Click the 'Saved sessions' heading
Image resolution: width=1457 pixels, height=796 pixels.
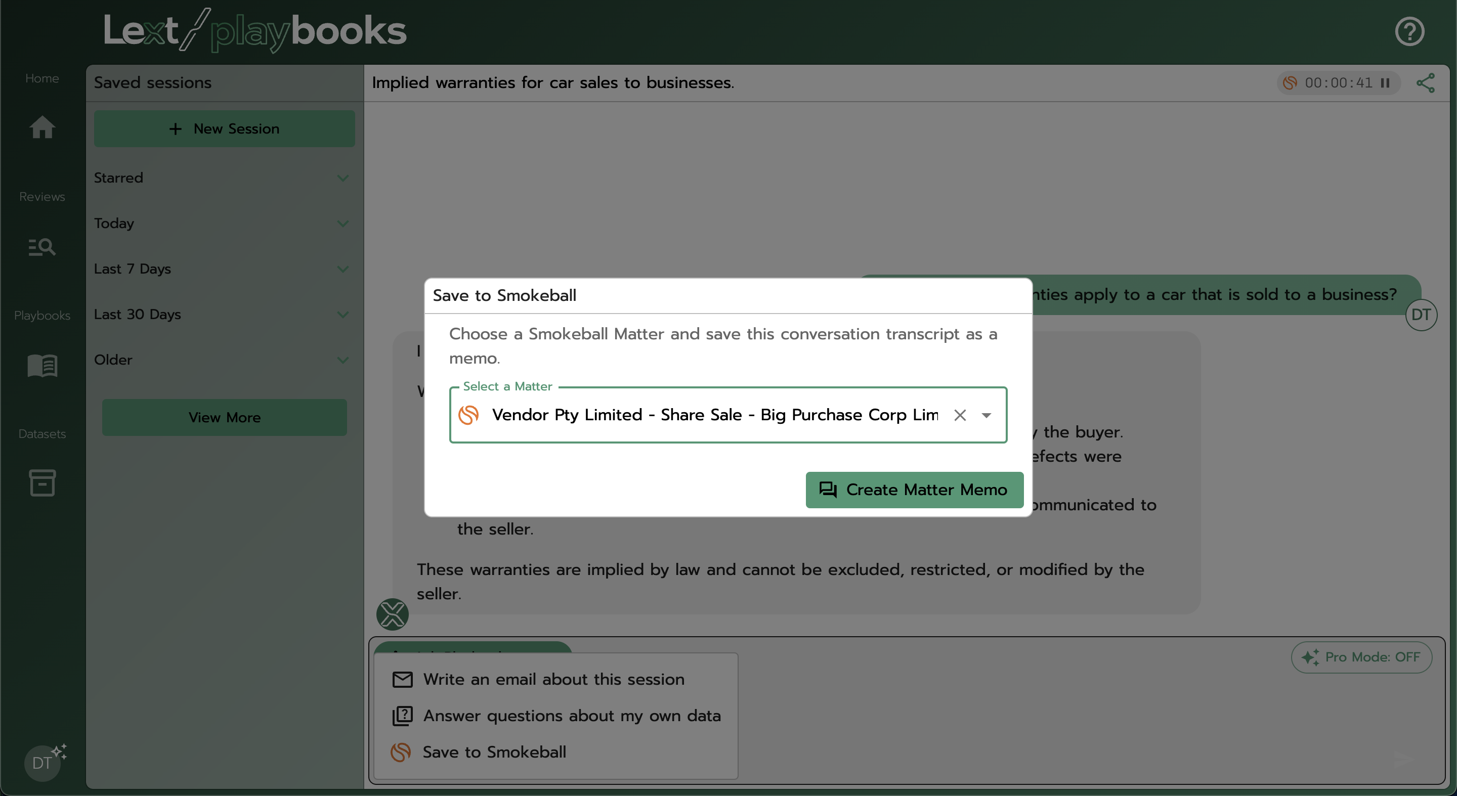(153, 82)
